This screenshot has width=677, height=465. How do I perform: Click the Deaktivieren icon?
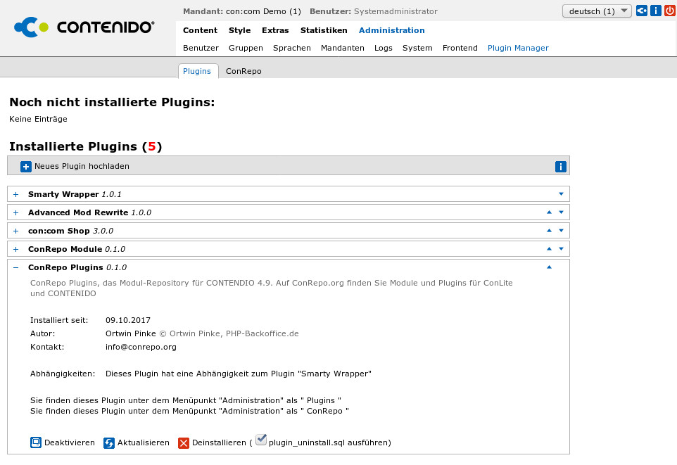(36, 442)
